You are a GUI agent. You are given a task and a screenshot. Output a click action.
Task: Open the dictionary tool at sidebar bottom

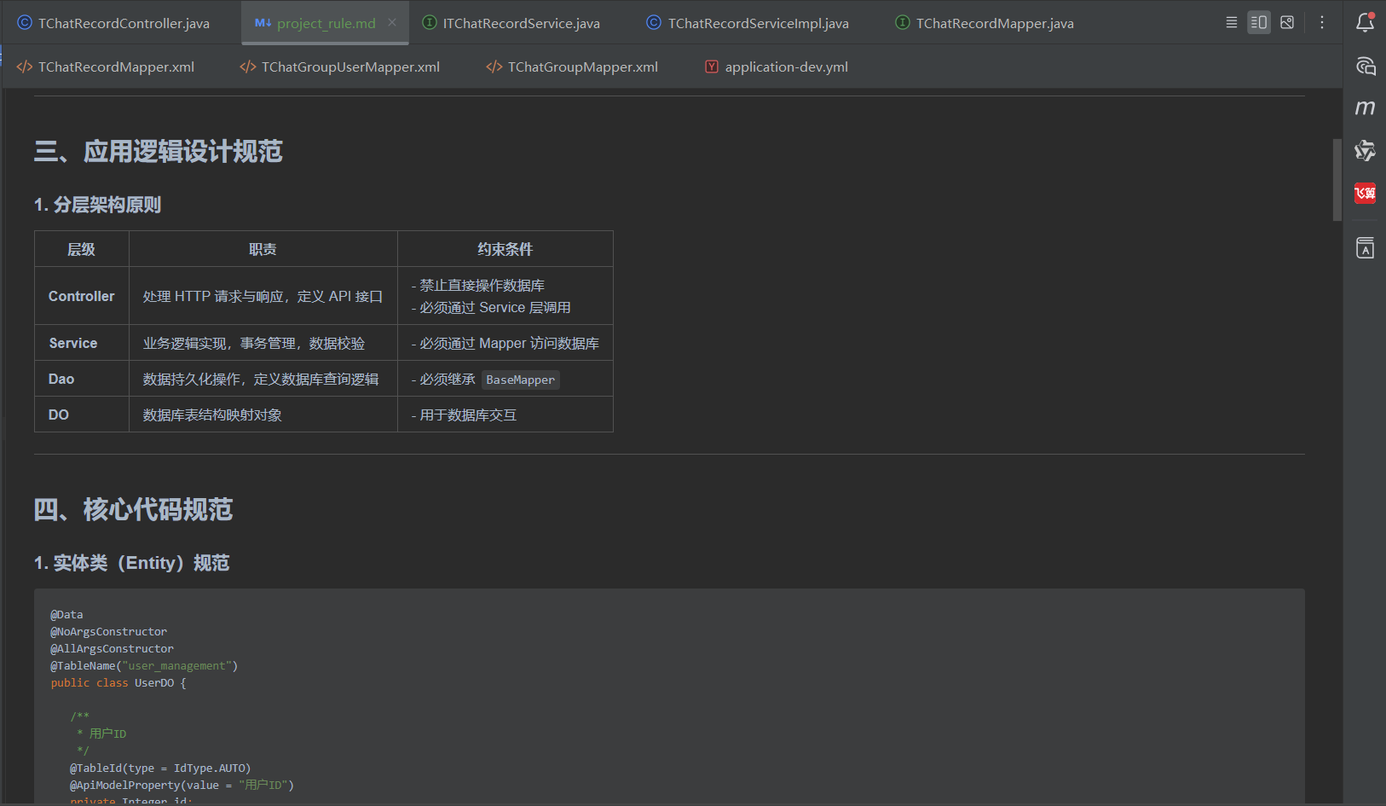[1365, 247]
